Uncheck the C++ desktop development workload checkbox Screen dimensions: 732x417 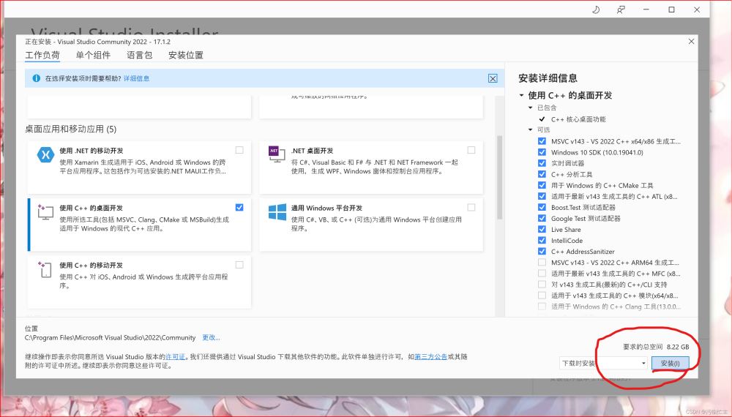[239, 208]
